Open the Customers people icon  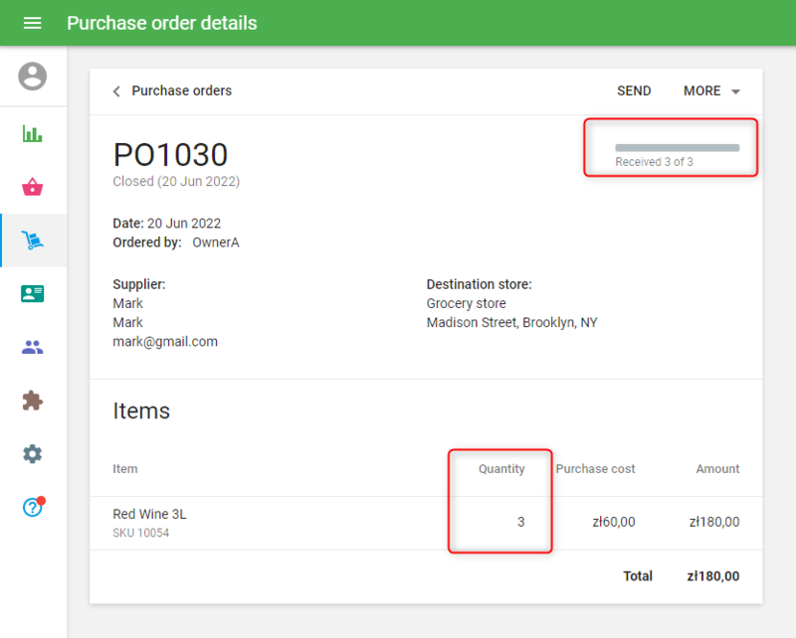pyautogui.click(x=33, y=348)
